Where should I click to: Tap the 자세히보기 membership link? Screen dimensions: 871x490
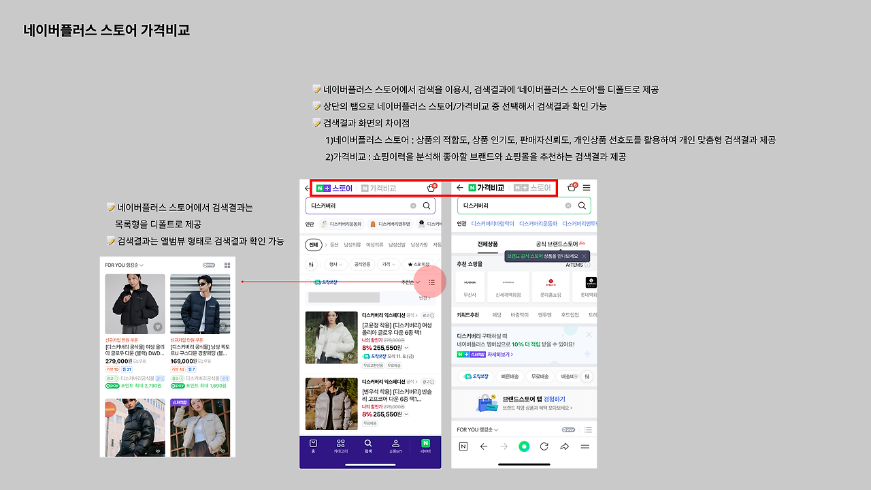[499, 355]
